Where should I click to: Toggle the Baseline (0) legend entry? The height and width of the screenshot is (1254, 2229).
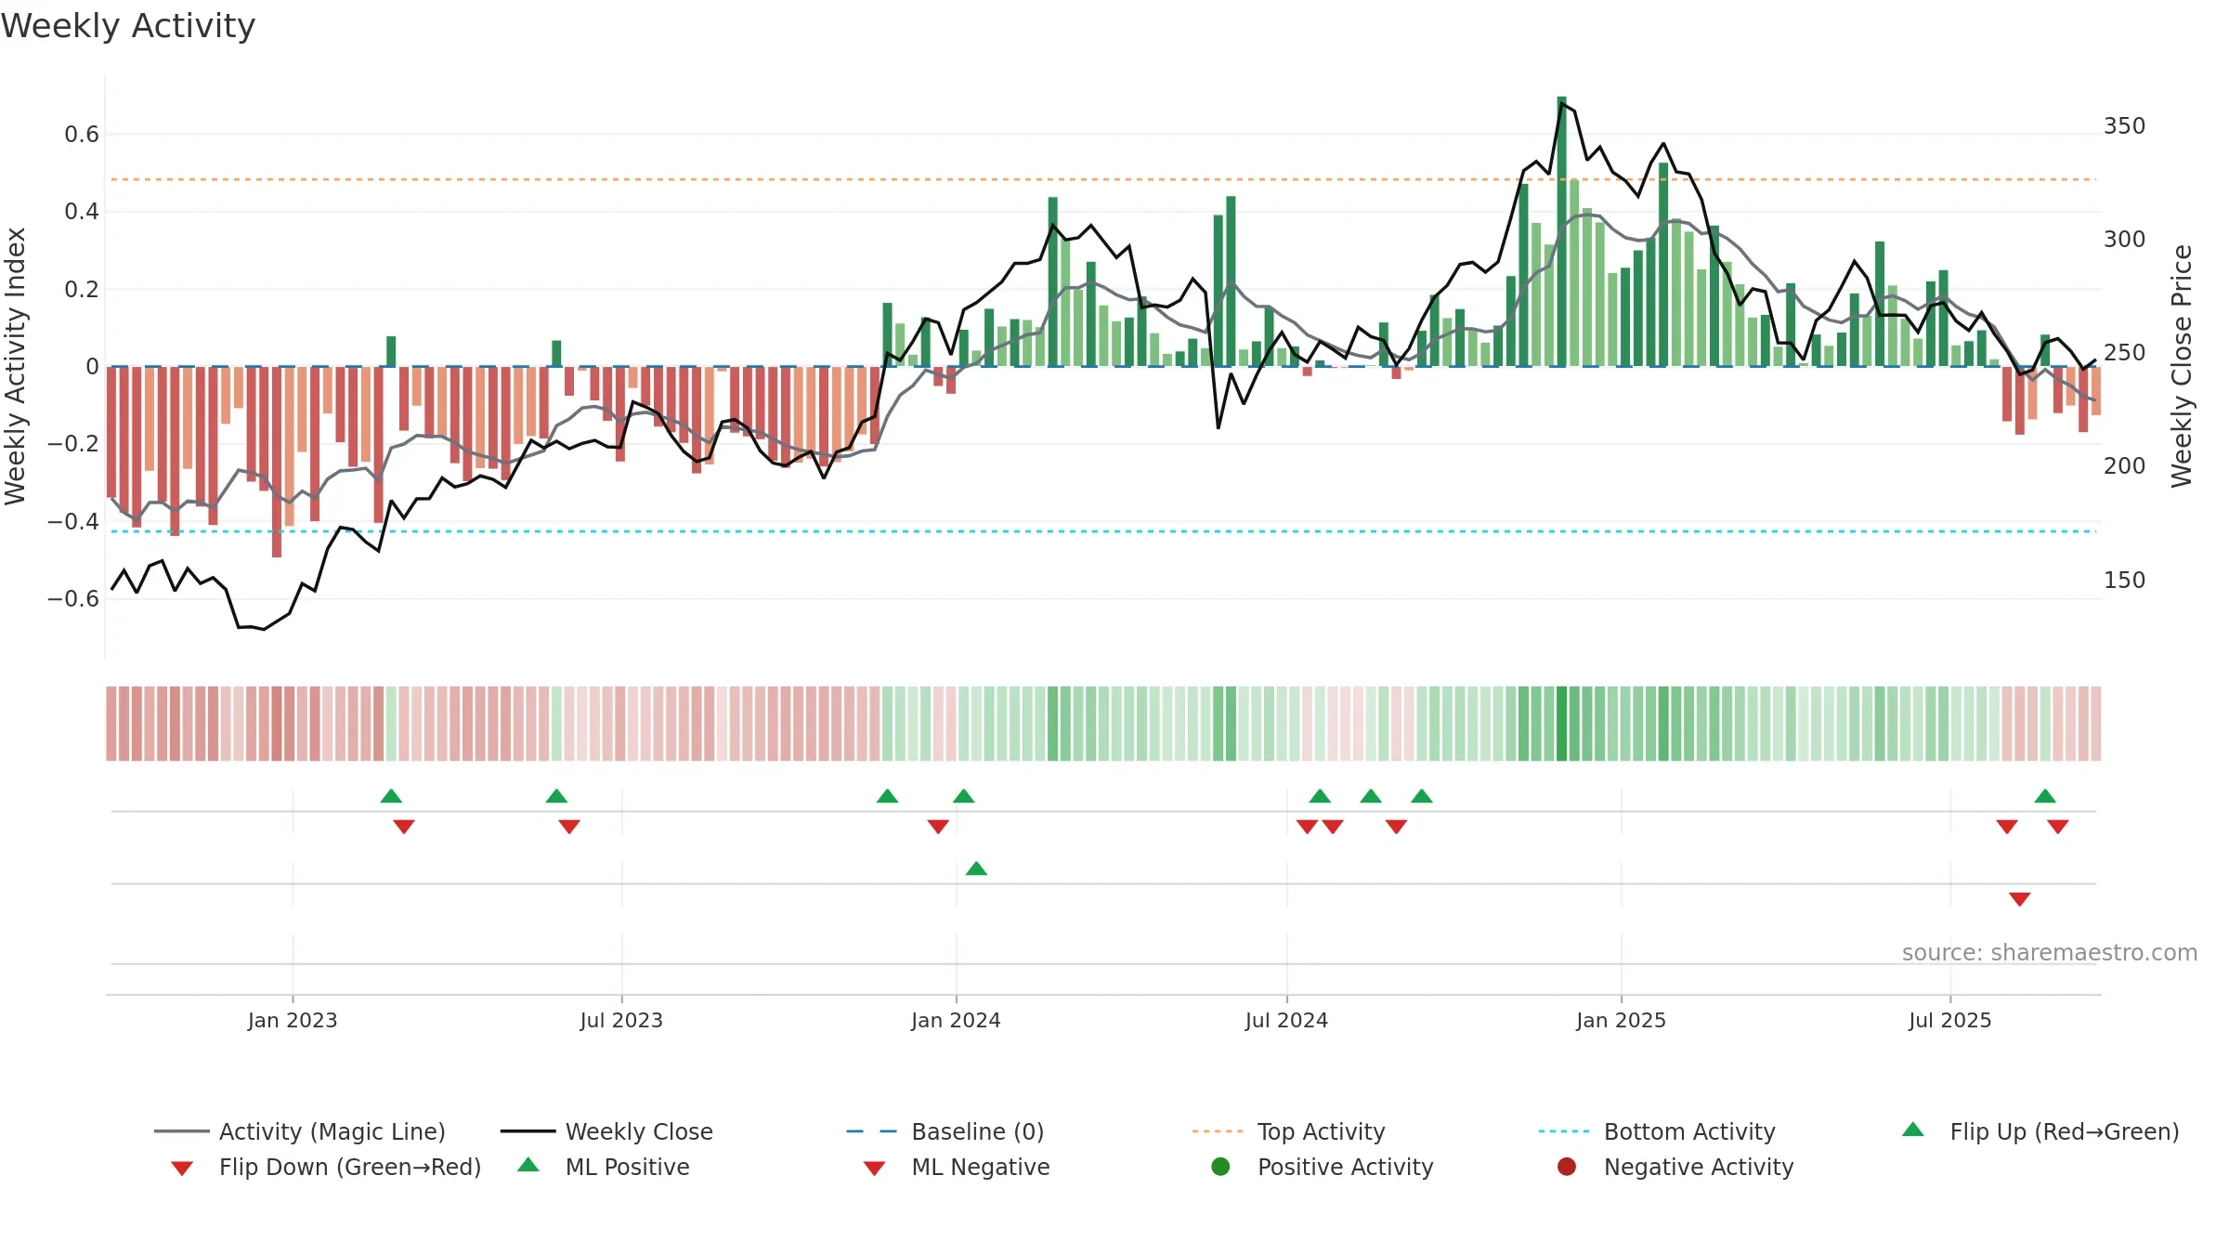[x=945, y=1131]
